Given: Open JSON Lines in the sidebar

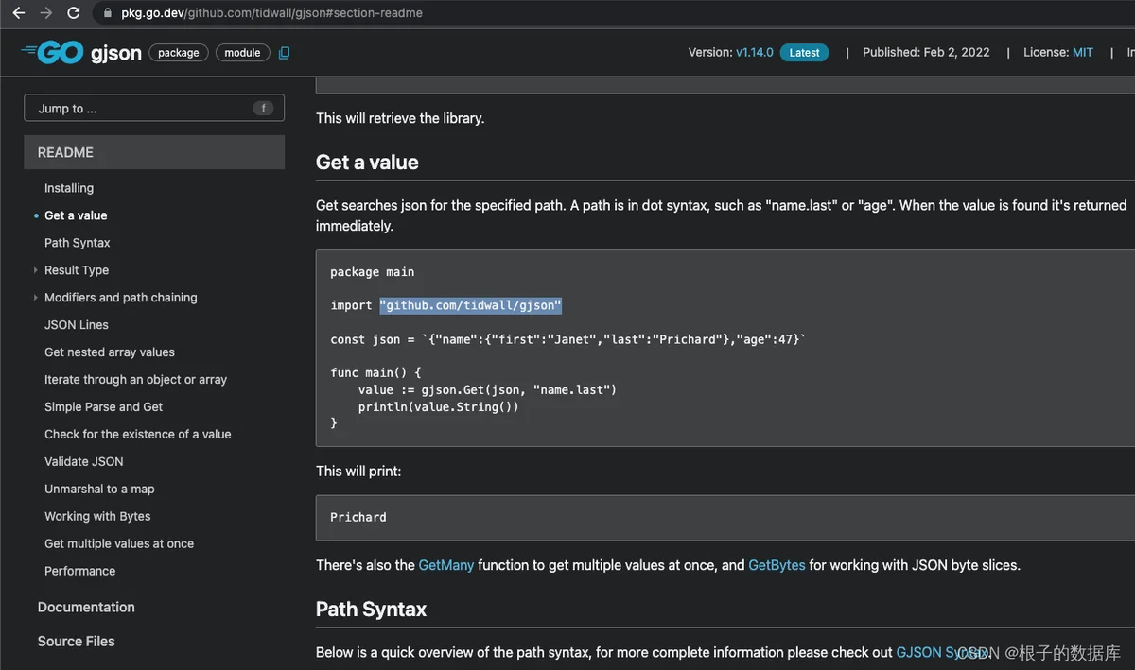Looking at the screenshot, I should coord(77,325).
